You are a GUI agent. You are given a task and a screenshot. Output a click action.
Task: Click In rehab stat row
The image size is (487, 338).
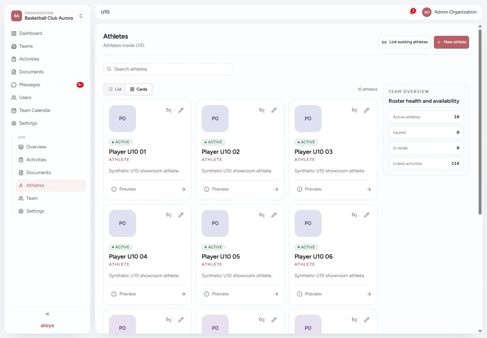(426, 148)
